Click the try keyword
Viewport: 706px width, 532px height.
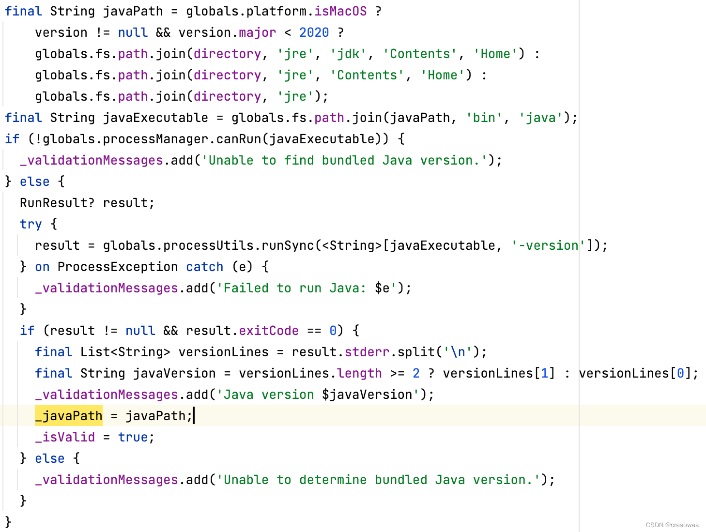pyautogui.click(x=31, y=224)
